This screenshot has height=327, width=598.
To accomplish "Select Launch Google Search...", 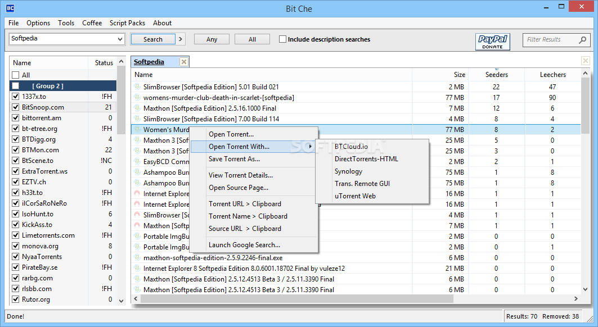I will click(254, 245).
